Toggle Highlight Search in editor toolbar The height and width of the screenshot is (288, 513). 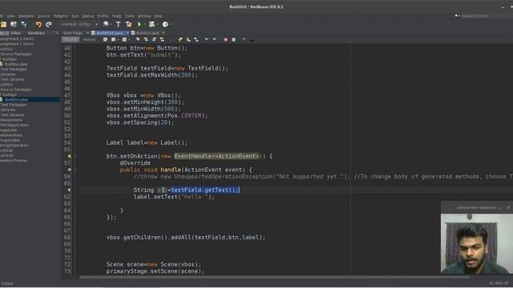tap(162, 39)
